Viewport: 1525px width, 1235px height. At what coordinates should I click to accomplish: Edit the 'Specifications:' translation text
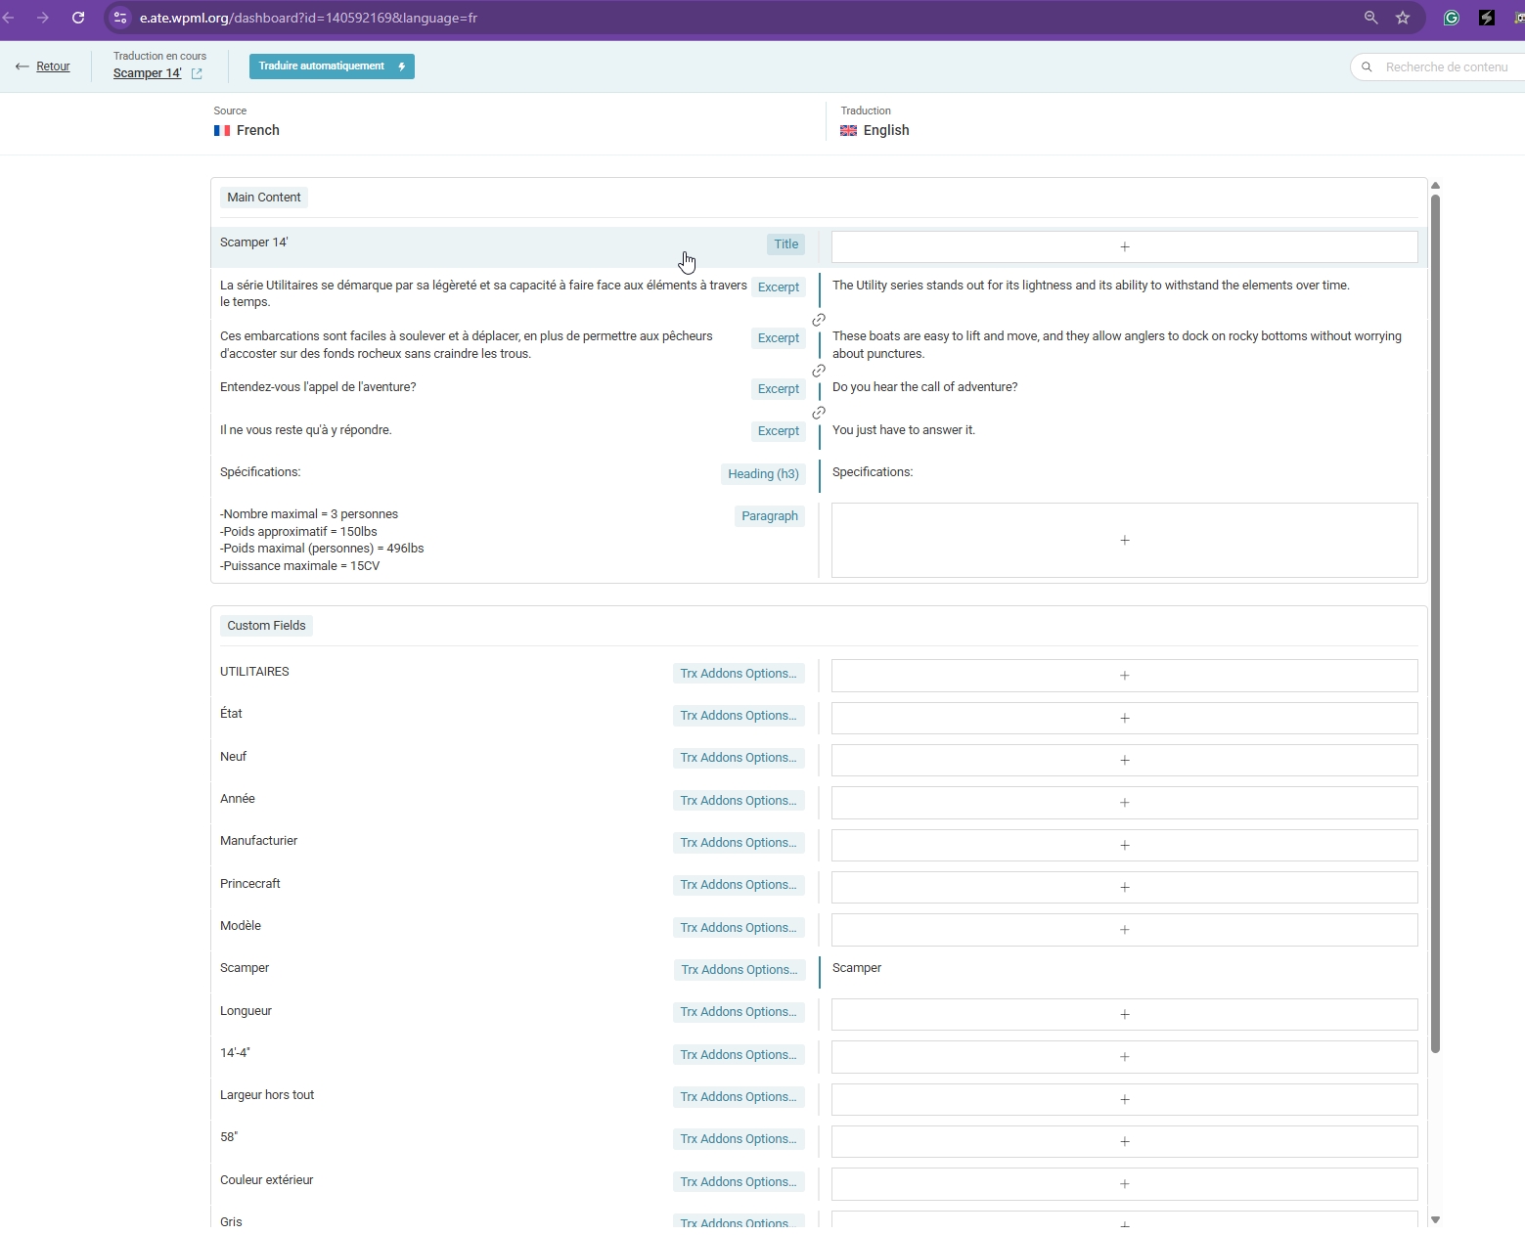click(872, 472)
